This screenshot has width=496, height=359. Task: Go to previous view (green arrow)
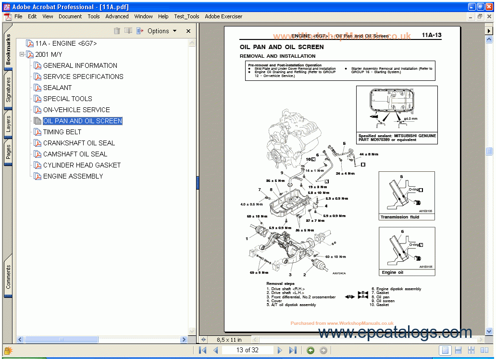tap(310, 350)
